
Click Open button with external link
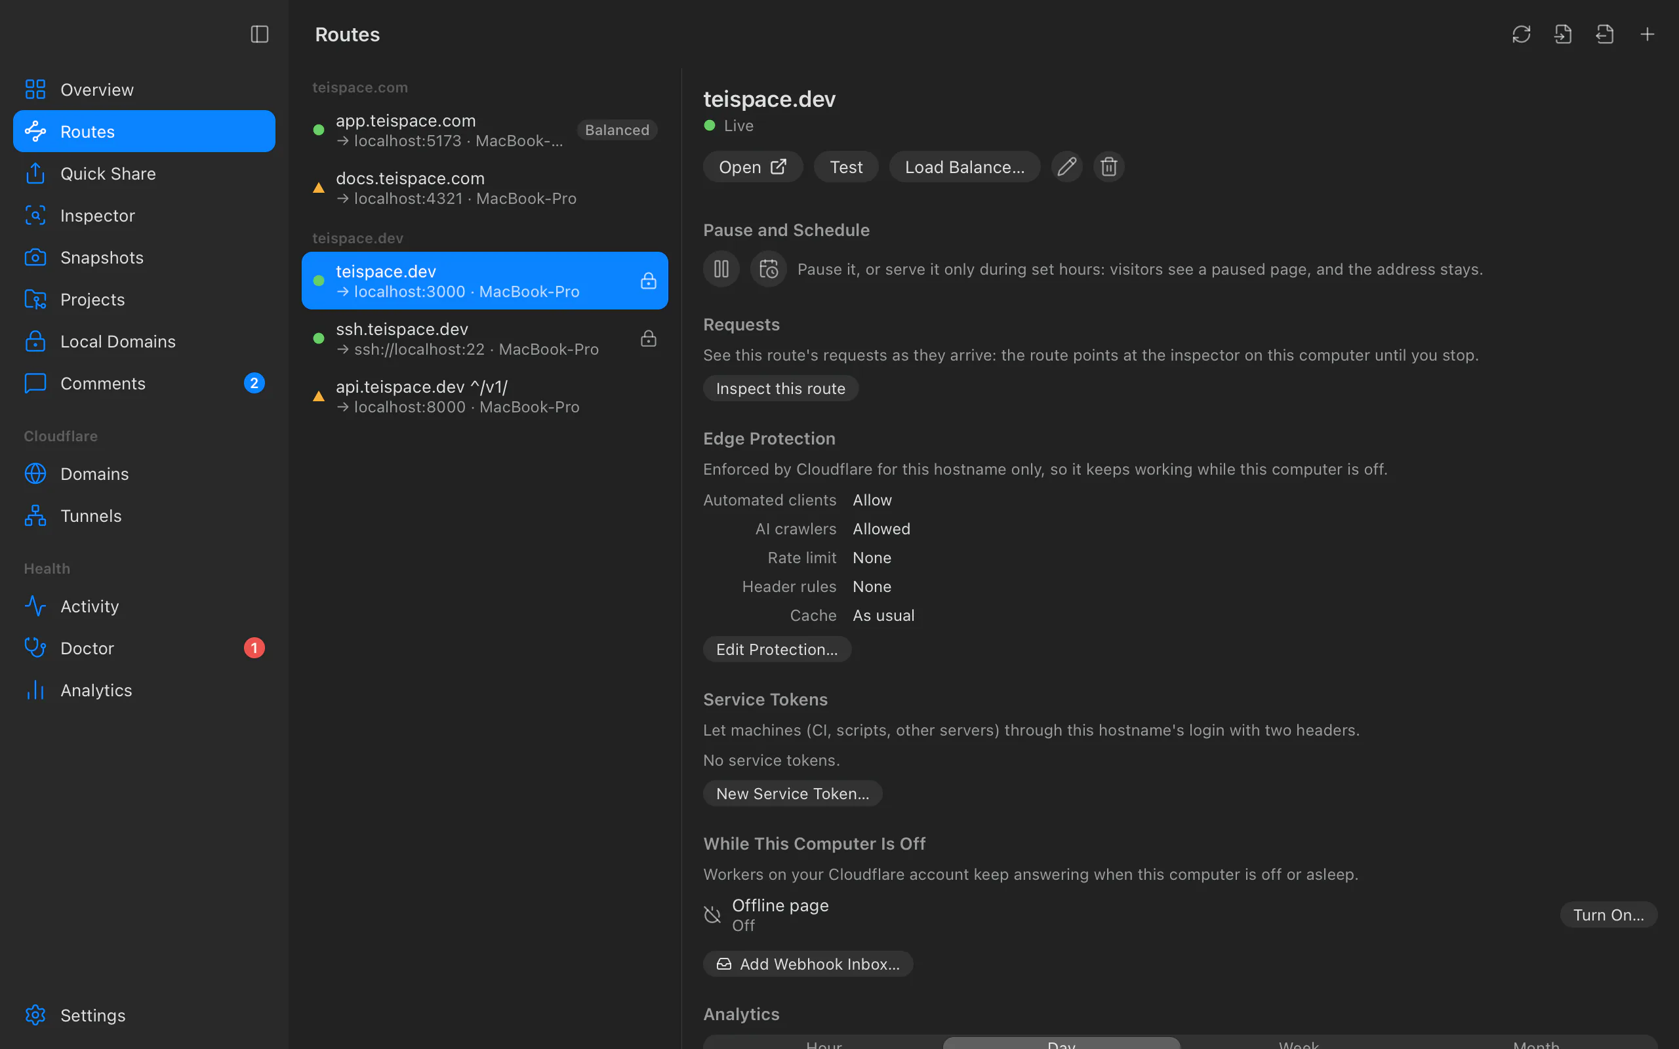coord(753,167)
